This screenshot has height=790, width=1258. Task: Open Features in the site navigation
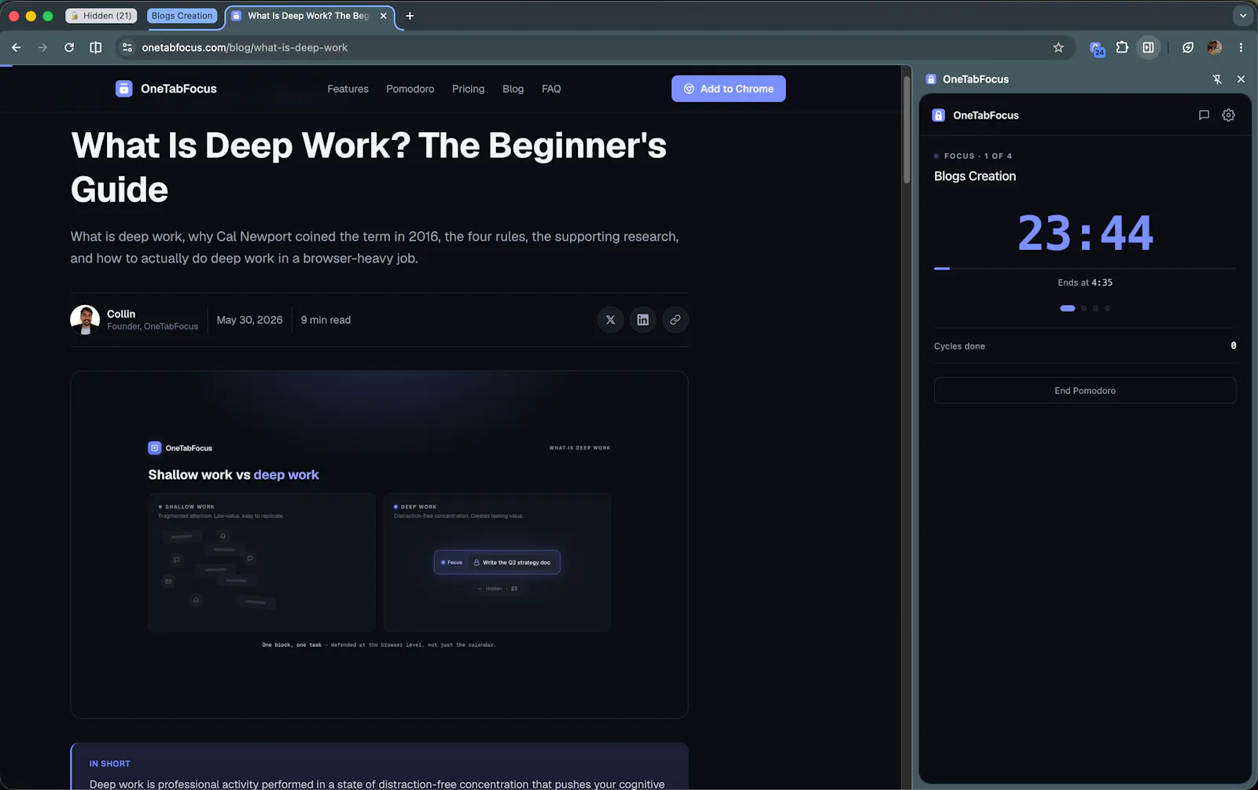(x=348, y=89)
